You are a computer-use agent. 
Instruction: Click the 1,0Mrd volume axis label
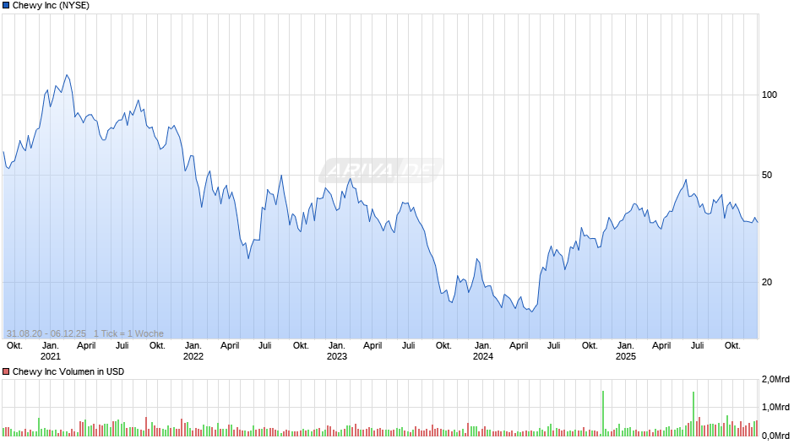(775, 408)
